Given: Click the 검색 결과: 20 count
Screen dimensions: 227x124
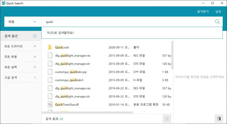Looking at the screenshot, I should pyautogui.click(x=54, y=119).
